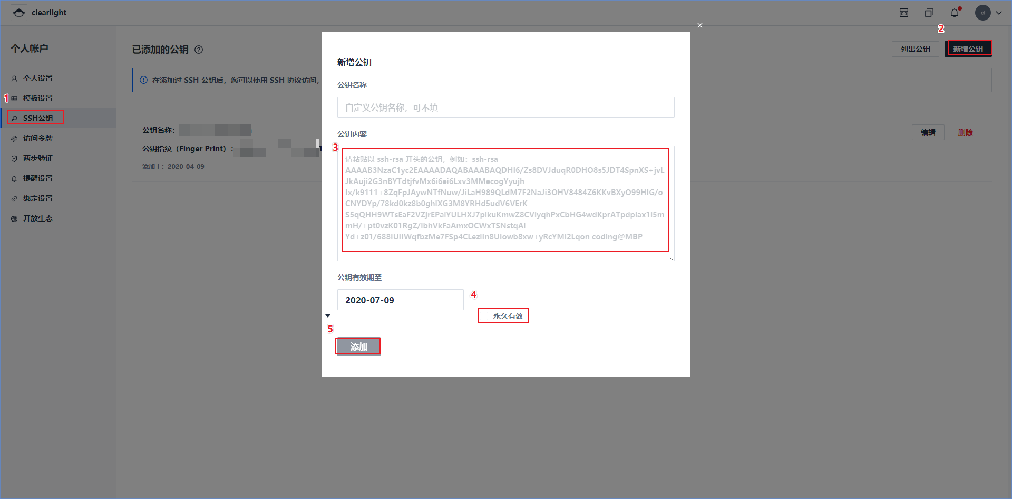Viewport: 1012px width, 499px height.
Task: Click the text area resize handle corner
Action: pyautogui.click(x=672, y=258)
